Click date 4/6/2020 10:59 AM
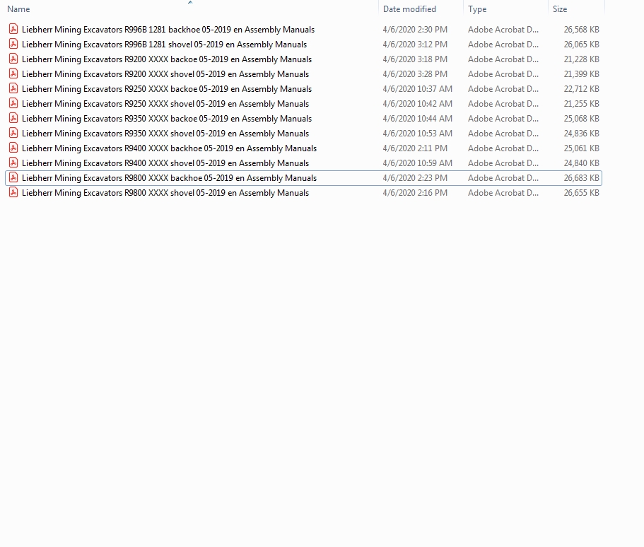This screenshot has width=644, height=547. 417,163
